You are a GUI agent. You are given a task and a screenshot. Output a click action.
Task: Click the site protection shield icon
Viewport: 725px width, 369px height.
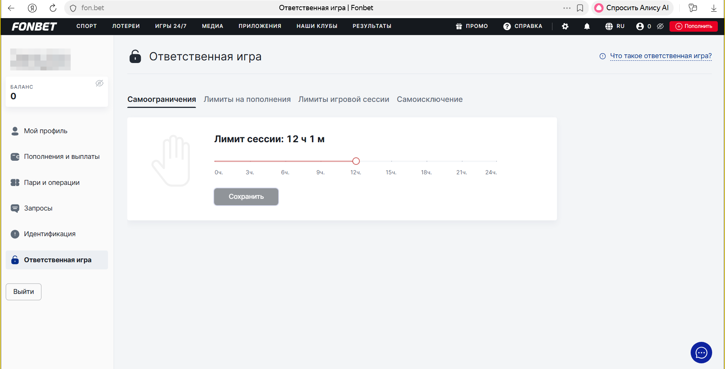coord(73,8)
